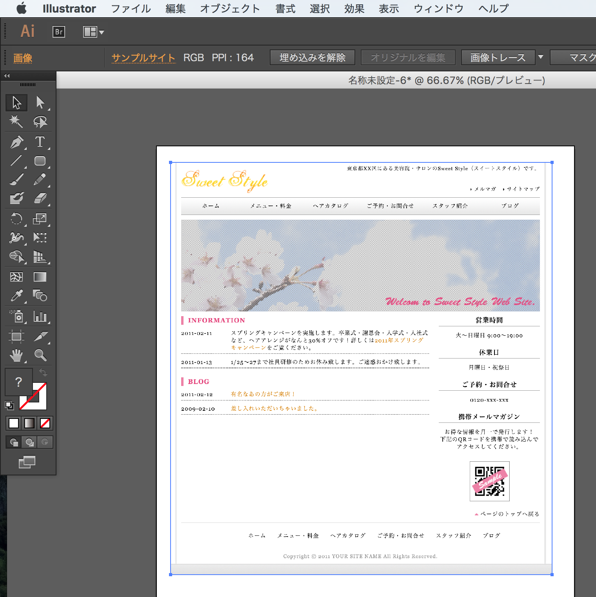This screenshot has height=597, width=596.
Task: Open the 表示 menu
Action: coord(389,9)
